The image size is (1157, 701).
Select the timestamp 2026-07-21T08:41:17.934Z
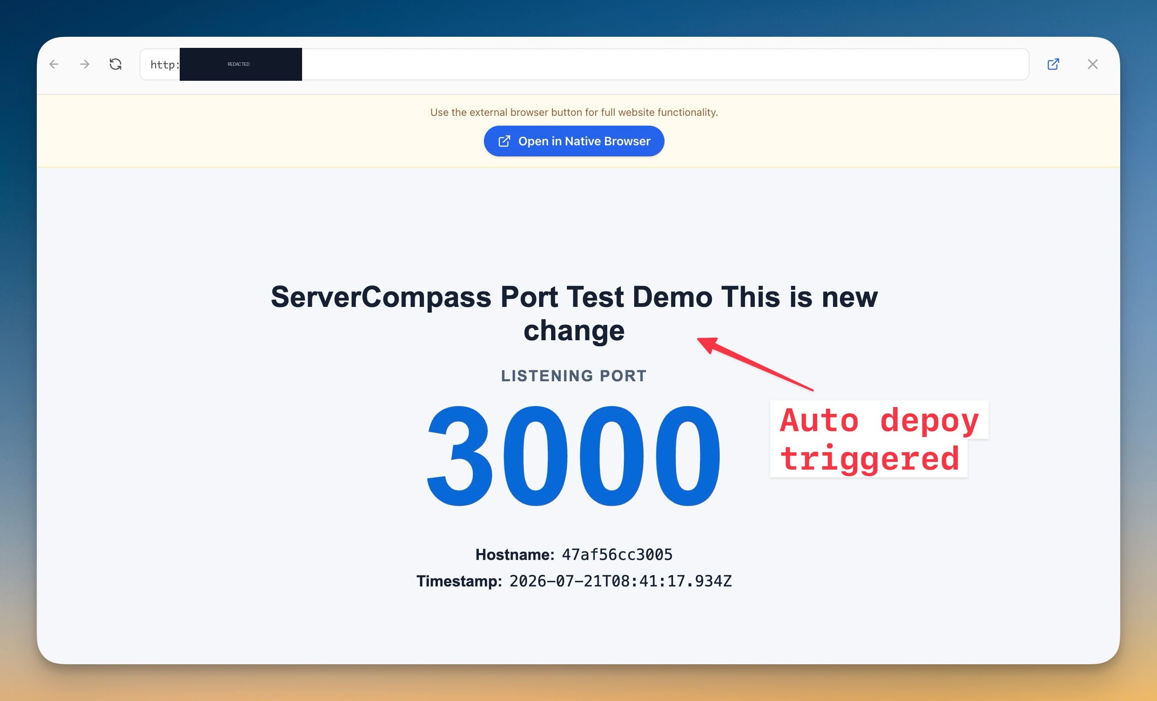(x=620, y=581)
